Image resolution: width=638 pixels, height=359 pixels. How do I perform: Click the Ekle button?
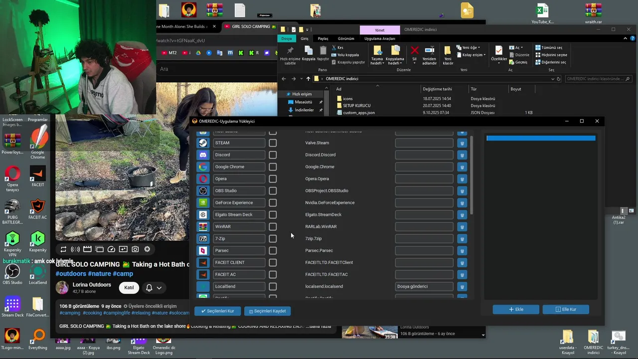pyautogui.click(x=516, y=309)
